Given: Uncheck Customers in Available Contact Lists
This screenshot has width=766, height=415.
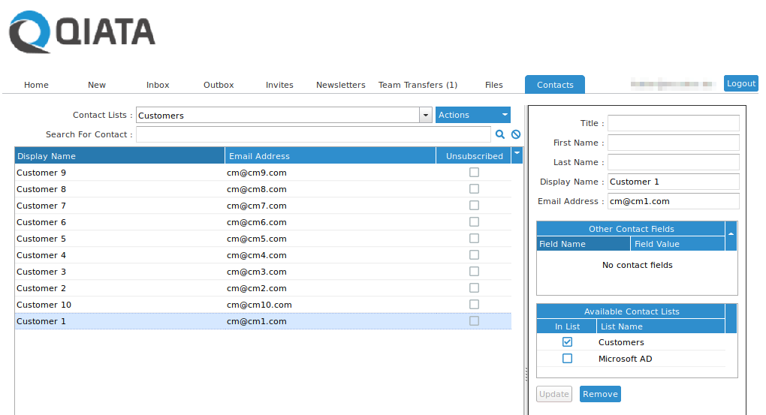Looking at the screenshot, I should click(x=567, y=342).
